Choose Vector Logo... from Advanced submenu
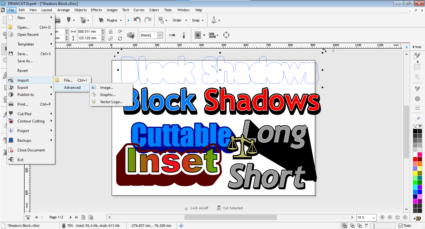Viewport: 425px width, 229px height. tap(111, 102)
